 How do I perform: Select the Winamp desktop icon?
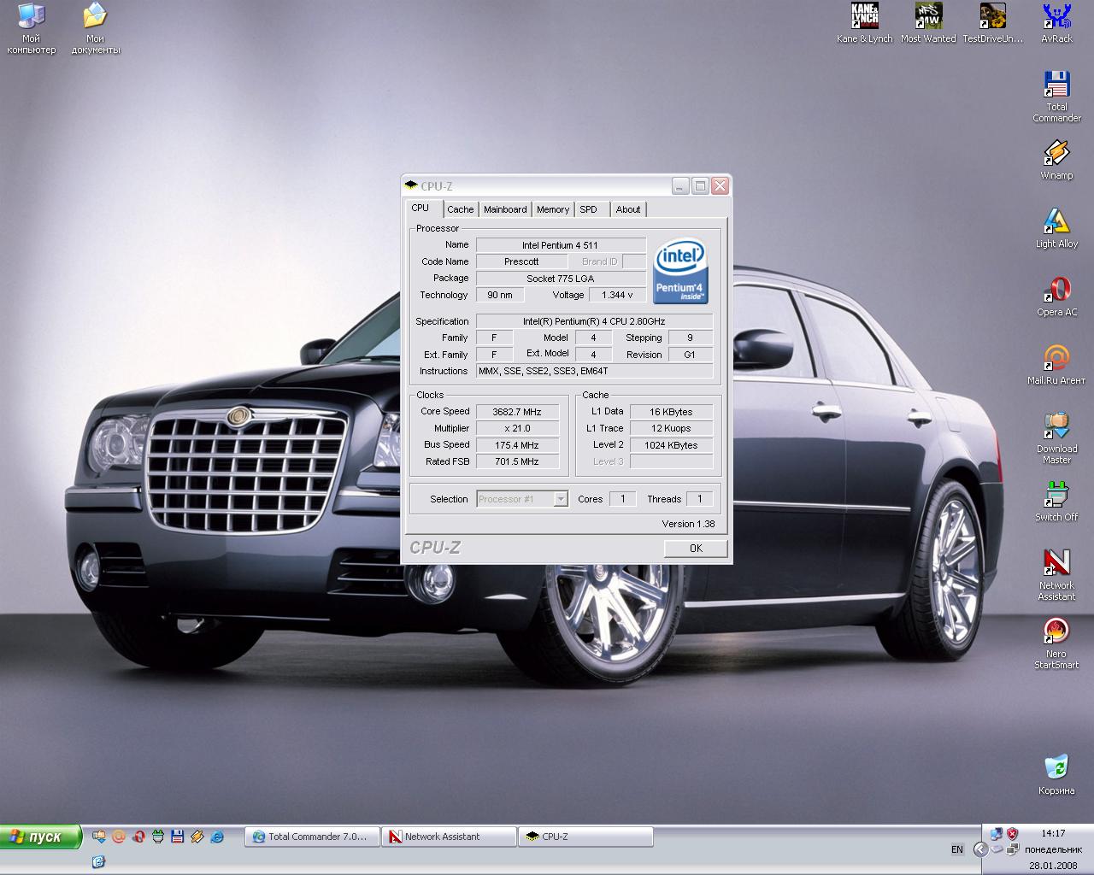[x=1056, y=160]
